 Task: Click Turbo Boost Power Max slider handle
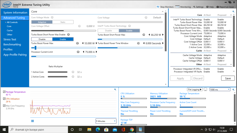(x=35, y=48)
